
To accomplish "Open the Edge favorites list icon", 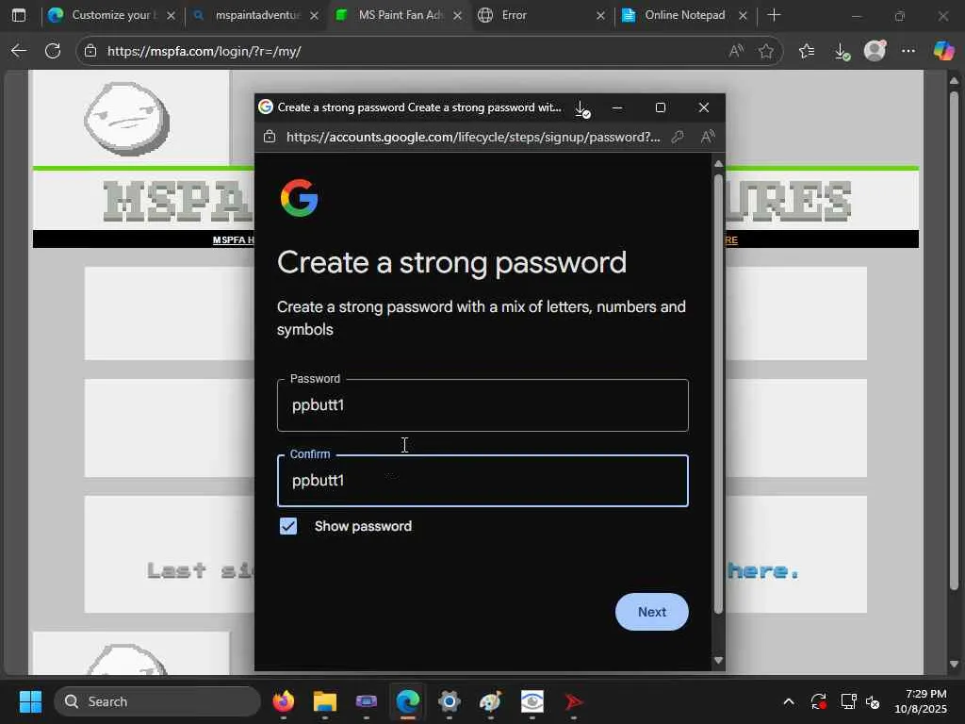I will click(807, 51).
